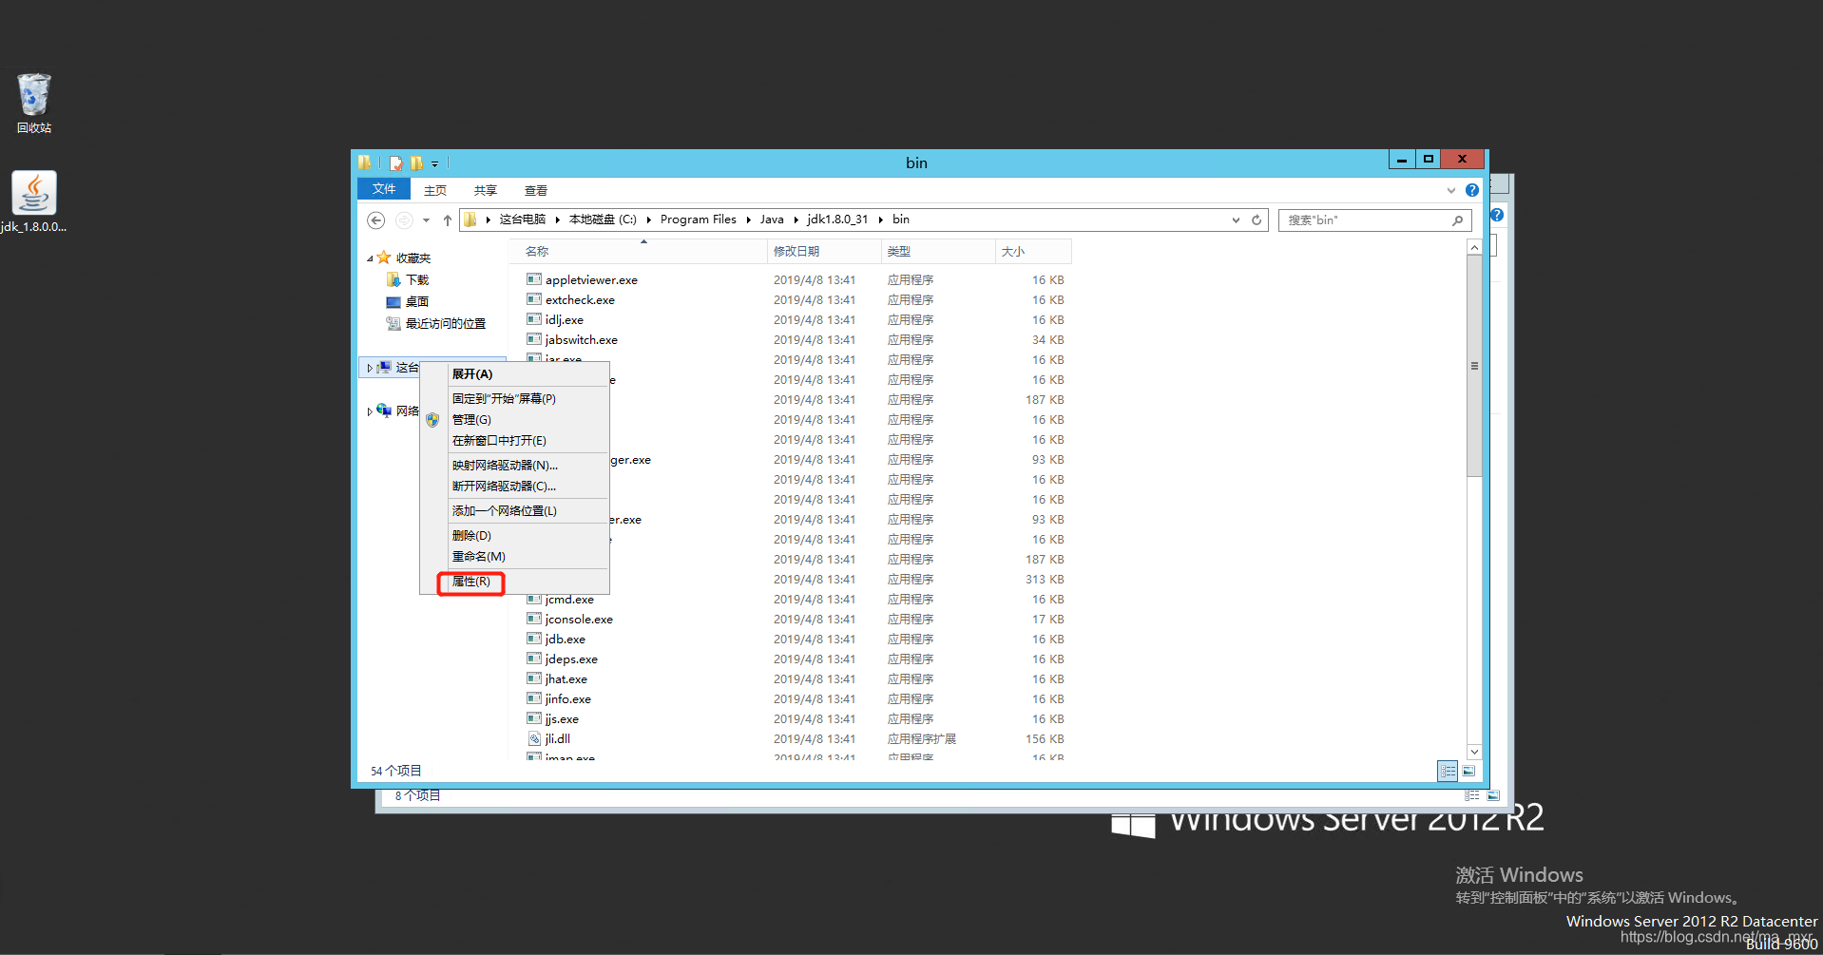Expand breadcrumb arrow after Program Files
The width and height of the screenshot is (1823, 955).
[748, 220]
